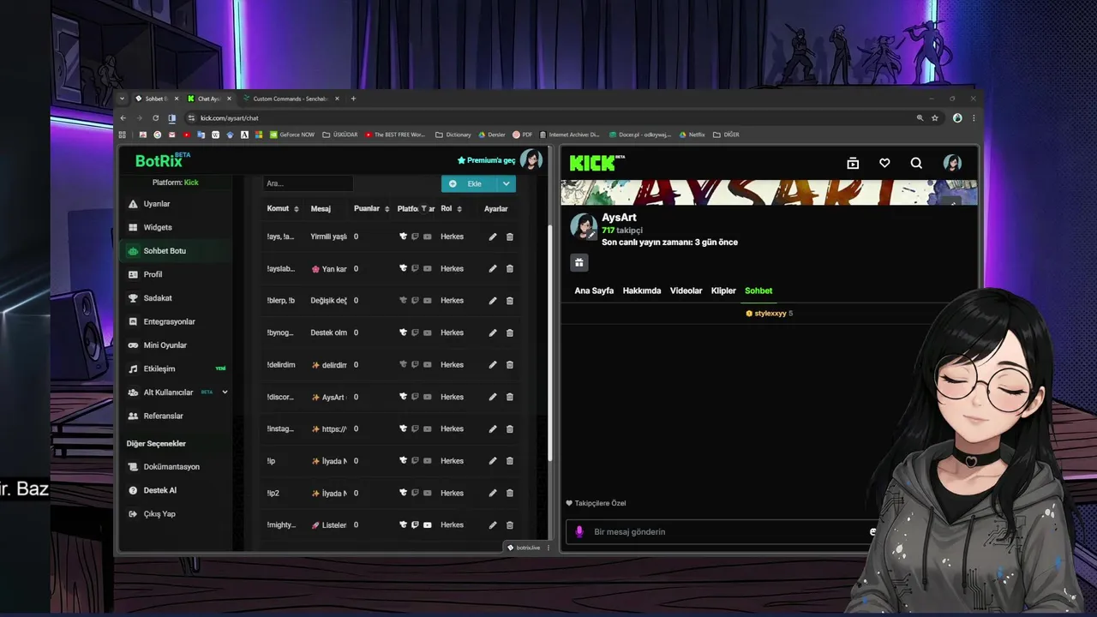Open Chrome tab search dropdown
1097x617 pixels.
pyautogui.click(x=122, y=99)
